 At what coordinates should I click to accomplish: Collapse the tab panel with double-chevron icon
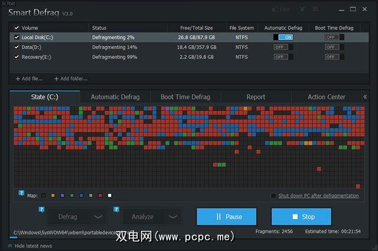pyautogui.click(x=365, y=97)
